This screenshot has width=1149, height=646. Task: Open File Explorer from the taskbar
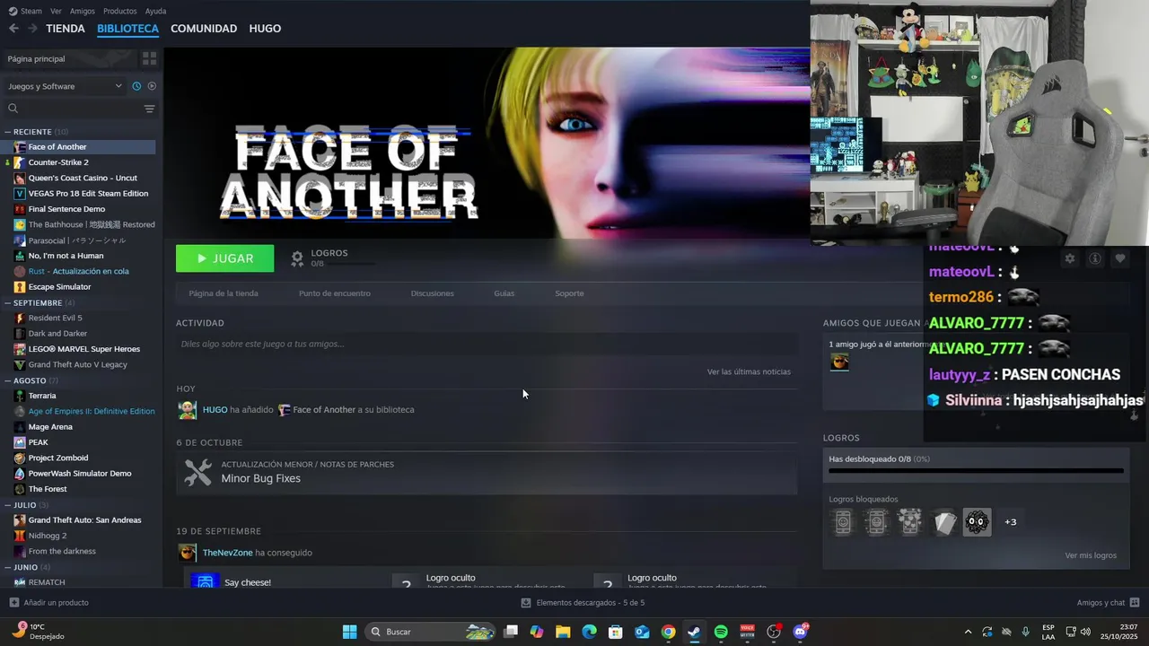pos(563,632)
